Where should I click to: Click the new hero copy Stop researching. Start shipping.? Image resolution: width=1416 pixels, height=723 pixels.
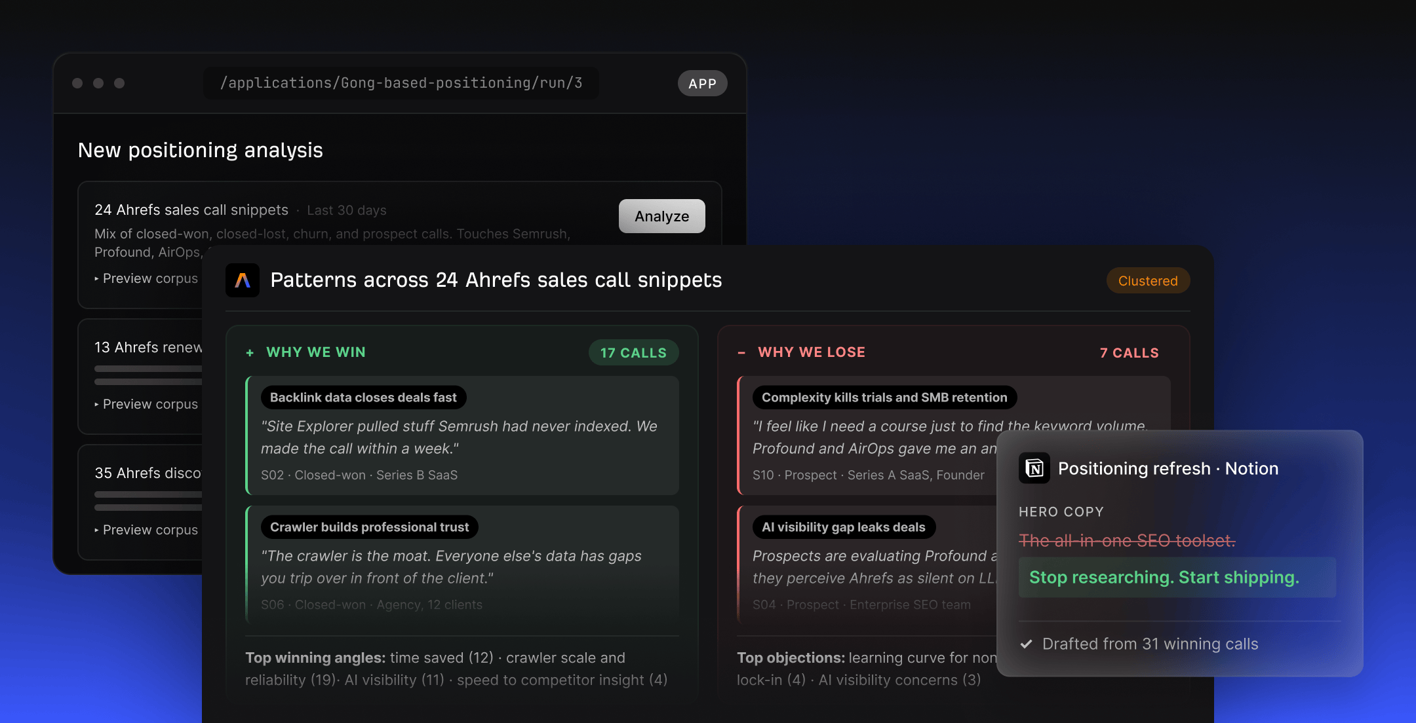pyautogui.click(x=1164, y=577)
